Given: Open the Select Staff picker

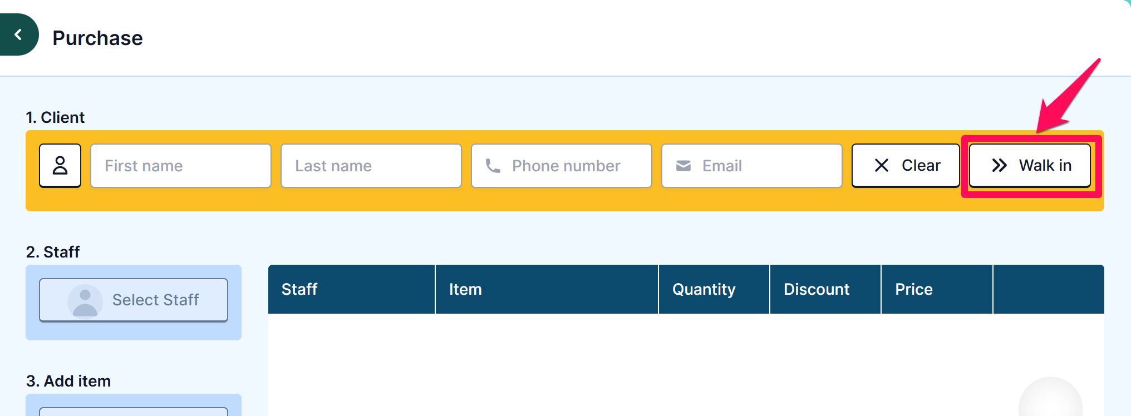Looking at the screenshot, I should 134,300.
